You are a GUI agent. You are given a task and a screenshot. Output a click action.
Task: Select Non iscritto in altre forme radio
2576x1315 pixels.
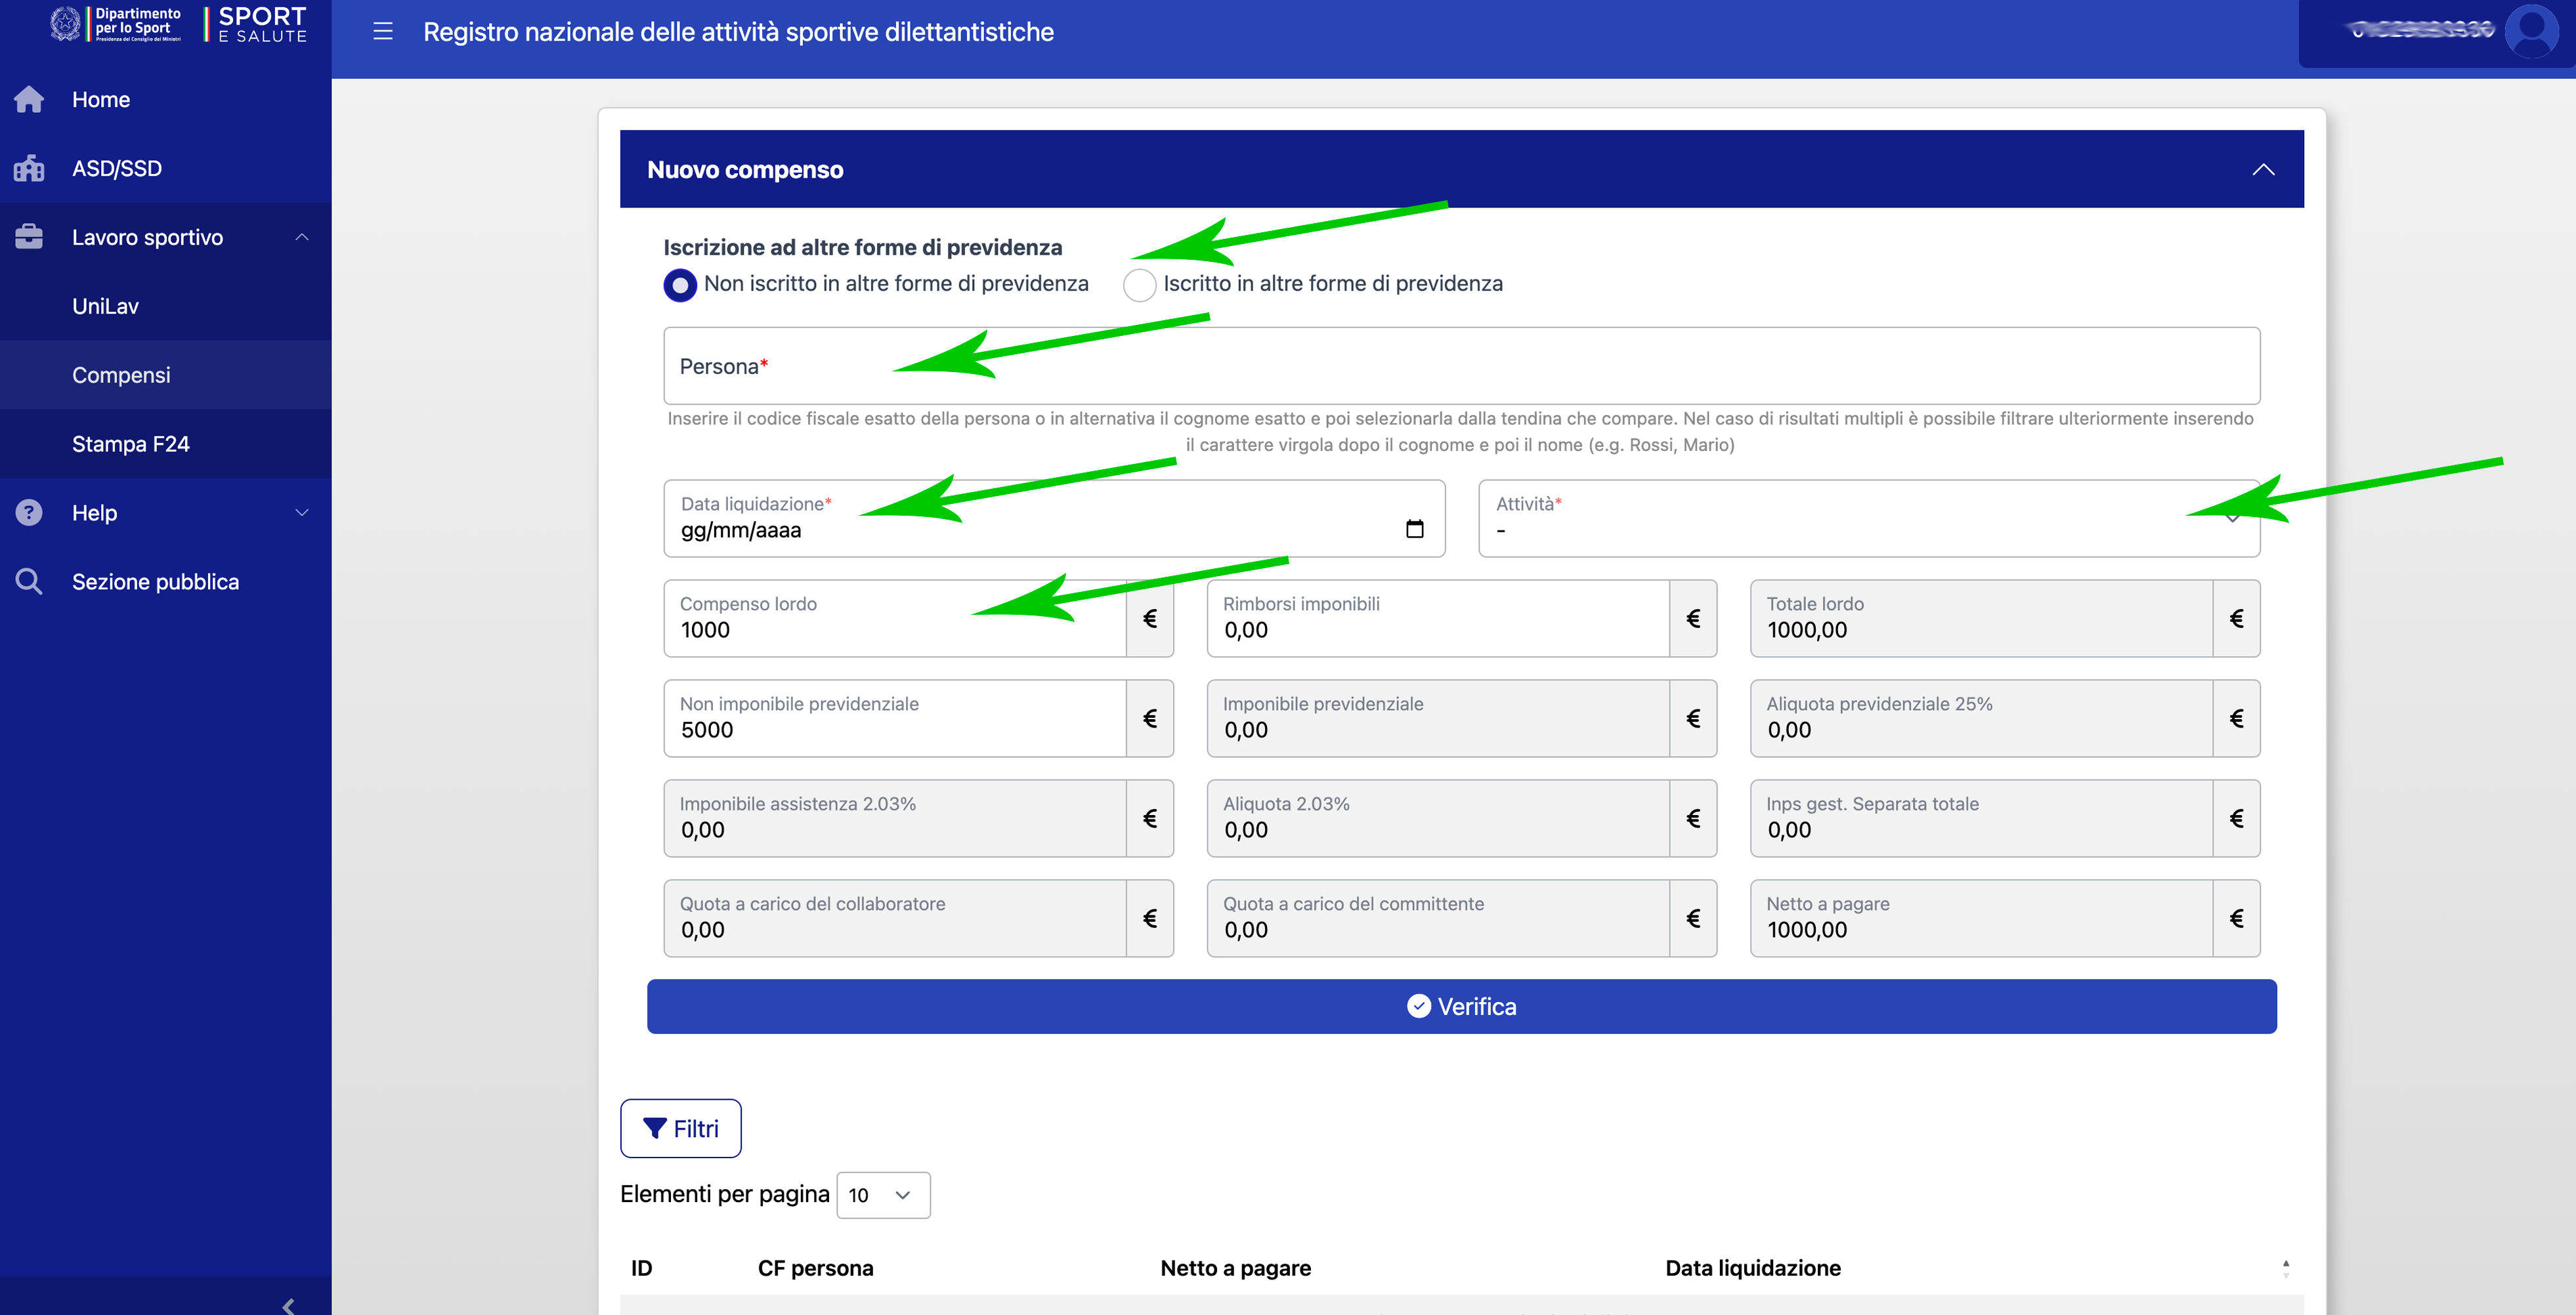(680, 286)
